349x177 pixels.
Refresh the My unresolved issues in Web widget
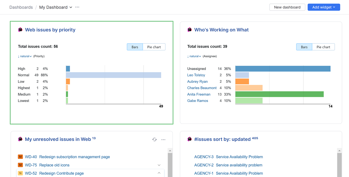154,140
